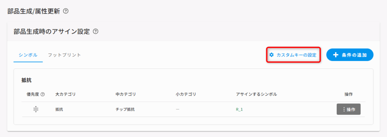Click help icon next to 部品生成時のアサイン設定

pos(96,32)
